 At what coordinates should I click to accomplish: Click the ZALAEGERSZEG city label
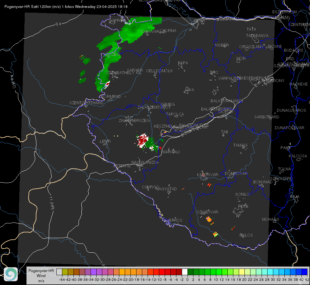(134, 120)
